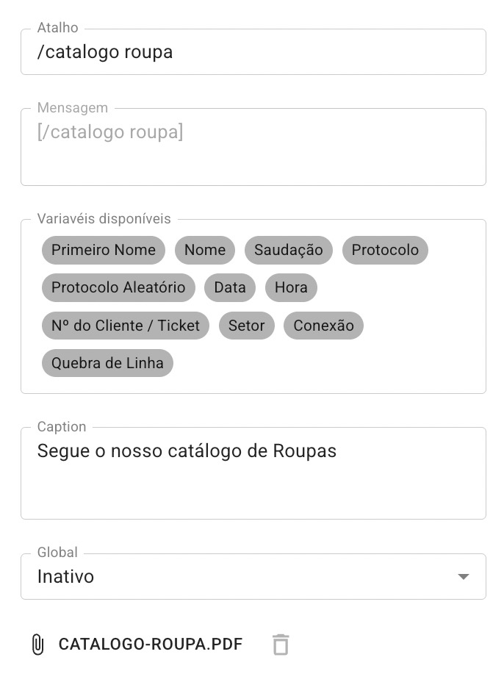The width and height of the screenshot is (504, 682).
Task: Add the Nº do Cliente / Ticket chip
Action: (x=125, y=326)
